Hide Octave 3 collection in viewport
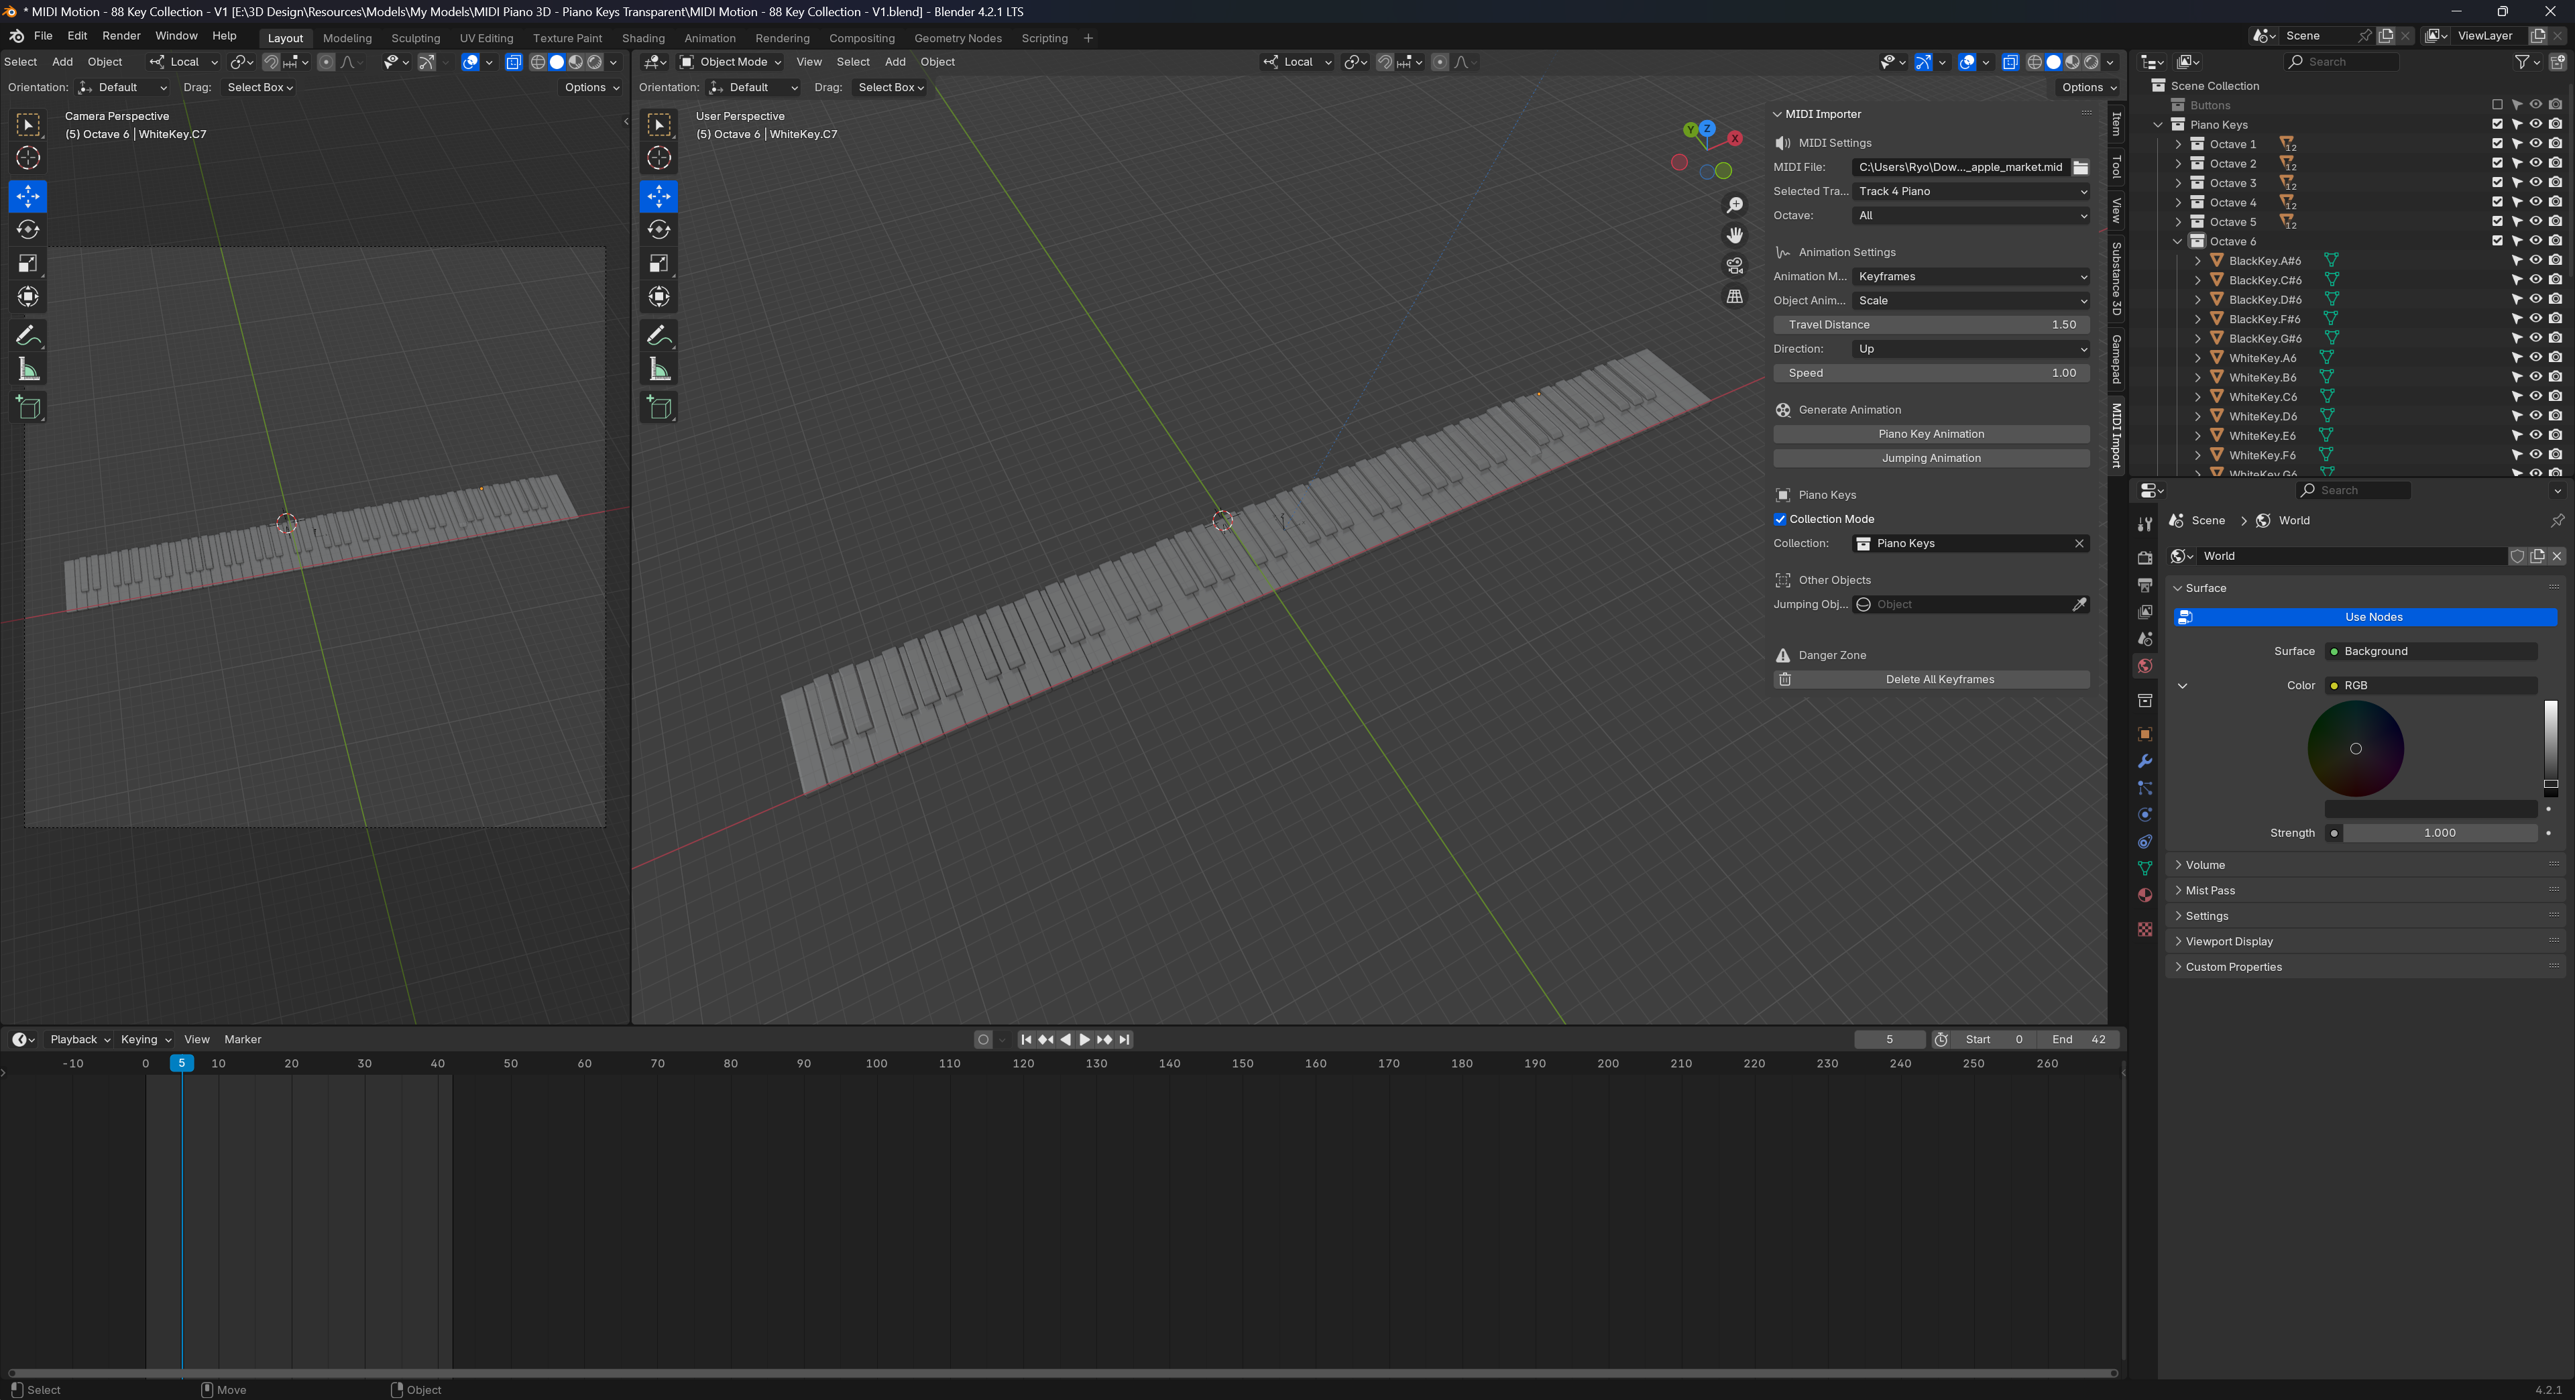Screen dimensions: 2575x1400 pyautogui.click(x=2536, y=183)
